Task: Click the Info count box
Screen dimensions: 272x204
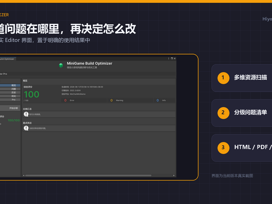Action: tap(165, 100)
